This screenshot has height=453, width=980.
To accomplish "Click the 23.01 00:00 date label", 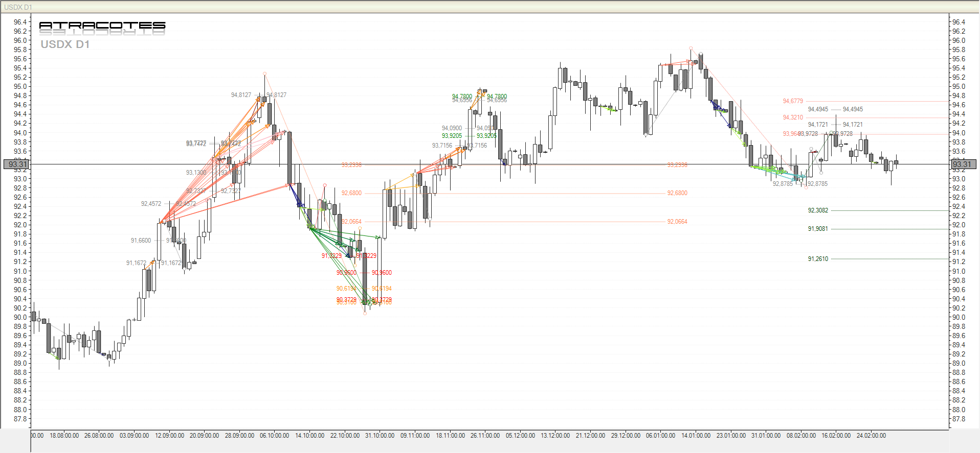I will tap(731, 436).
